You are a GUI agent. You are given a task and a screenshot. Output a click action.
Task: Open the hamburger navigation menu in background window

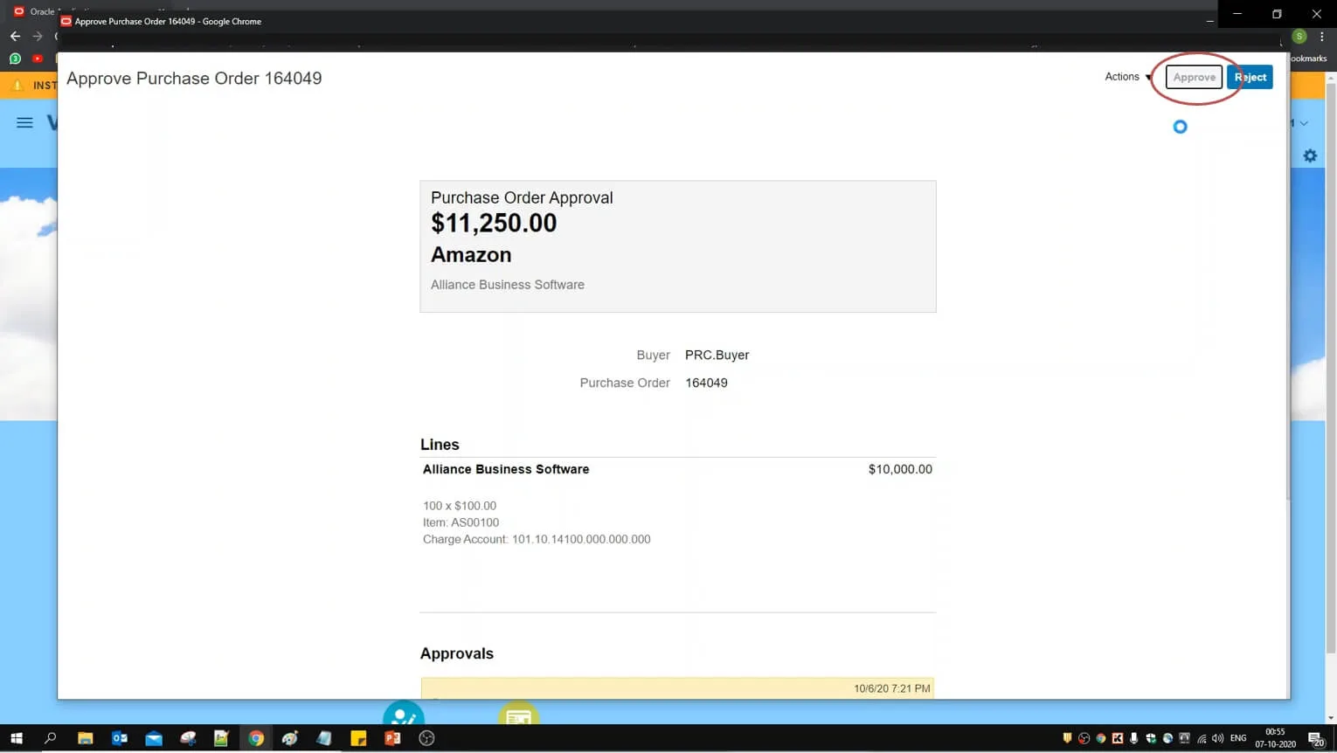click(x=24, y=123)
